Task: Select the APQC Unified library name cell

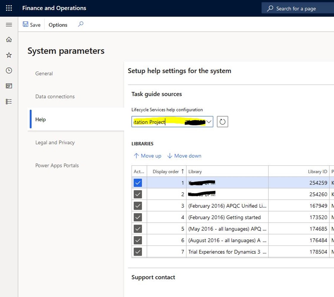Action: tap(227, 206)
